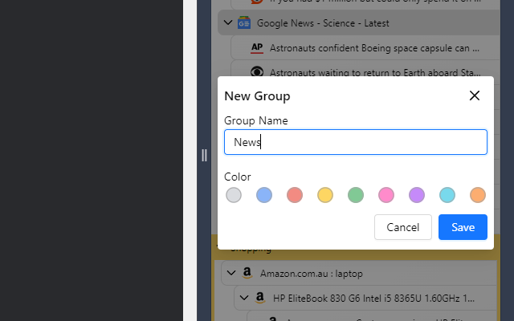Pick the pink color swatch
The width and height of the screenshot is (514, 321).
[386, 195]
